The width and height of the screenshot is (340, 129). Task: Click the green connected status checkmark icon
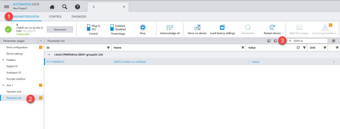click(x=8, y=29)
